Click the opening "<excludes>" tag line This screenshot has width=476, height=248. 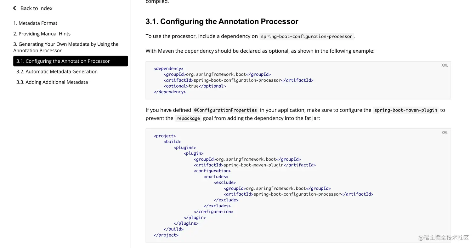[216, 177]
